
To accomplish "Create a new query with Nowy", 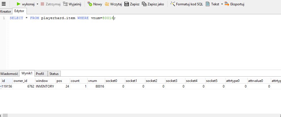I will pyautogui.click(x=95, y=4).
